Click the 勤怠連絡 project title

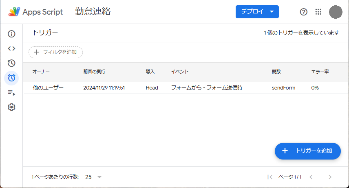[93, 11]
